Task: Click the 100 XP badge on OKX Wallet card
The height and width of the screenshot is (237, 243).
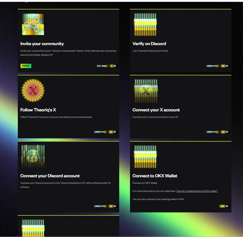Action: [224, 206]
